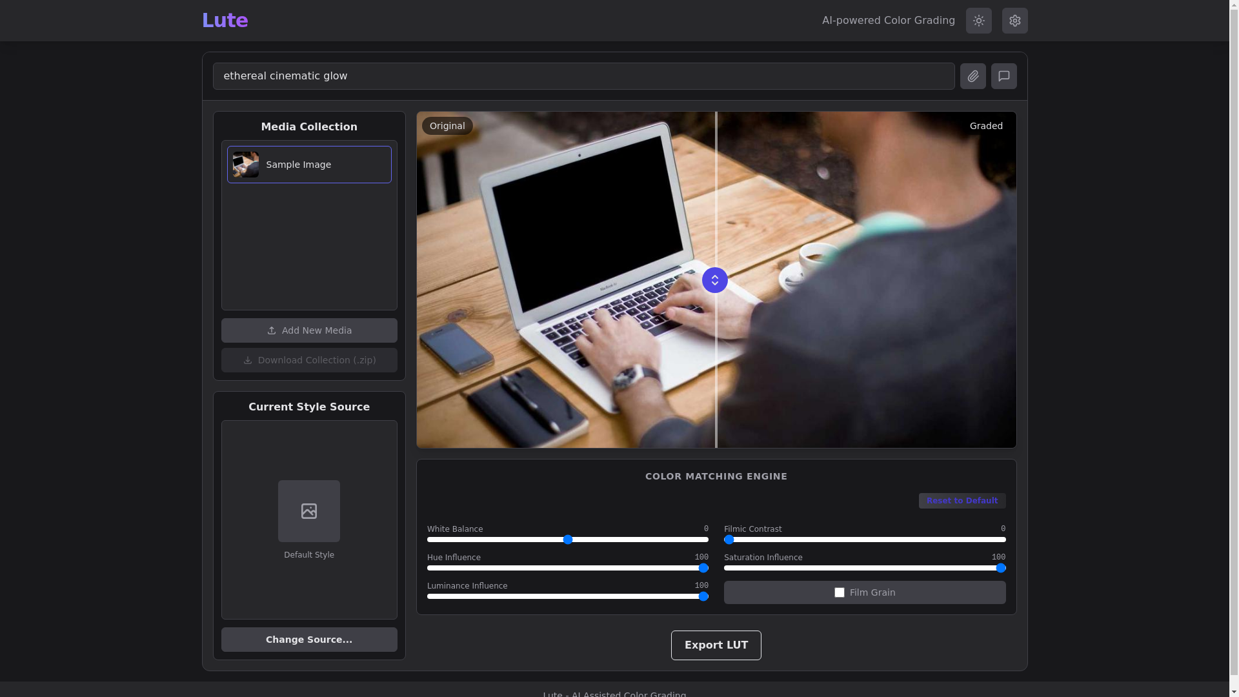The image size is (1239, 697).
Task: Focus the style prompt text field
Action: (583, 76)
